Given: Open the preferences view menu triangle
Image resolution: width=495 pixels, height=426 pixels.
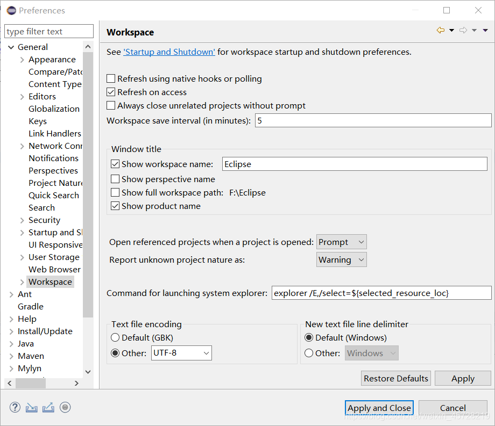Looking at the screenshot, I should (485, 30).
